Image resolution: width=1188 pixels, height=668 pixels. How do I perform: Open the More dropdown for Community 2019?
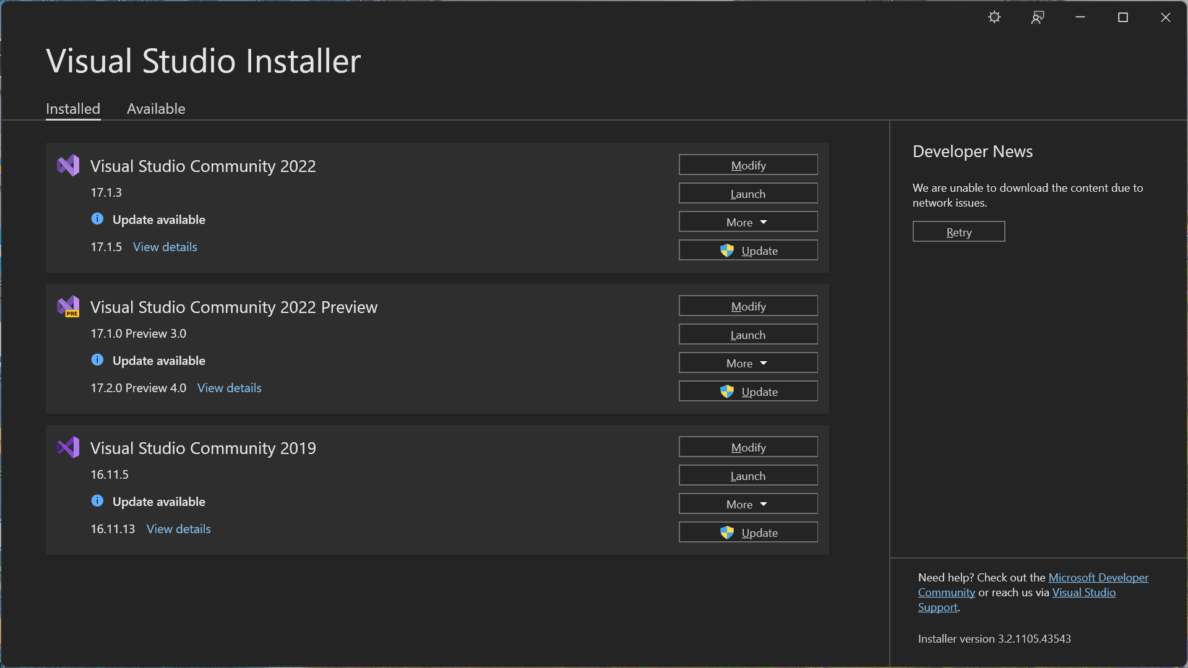[747, 503]
